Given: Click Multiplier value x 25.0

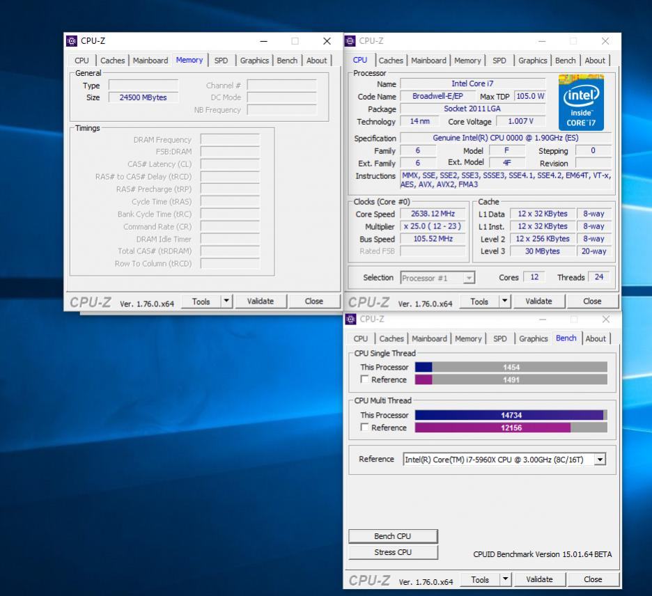Looking at the screenshot, I should pyautogui.click(x=433, y=226).
